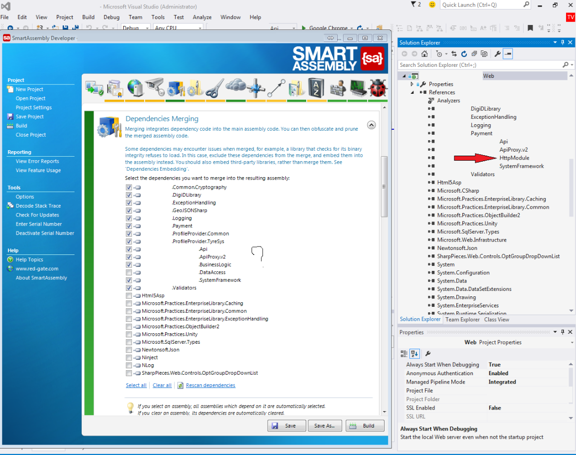
Task: Click the Collapse All icon in Solution Explorer
Action: pos(474,54)
